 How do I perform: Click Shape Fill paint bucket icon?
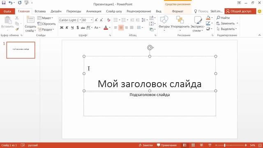point(208,18)
